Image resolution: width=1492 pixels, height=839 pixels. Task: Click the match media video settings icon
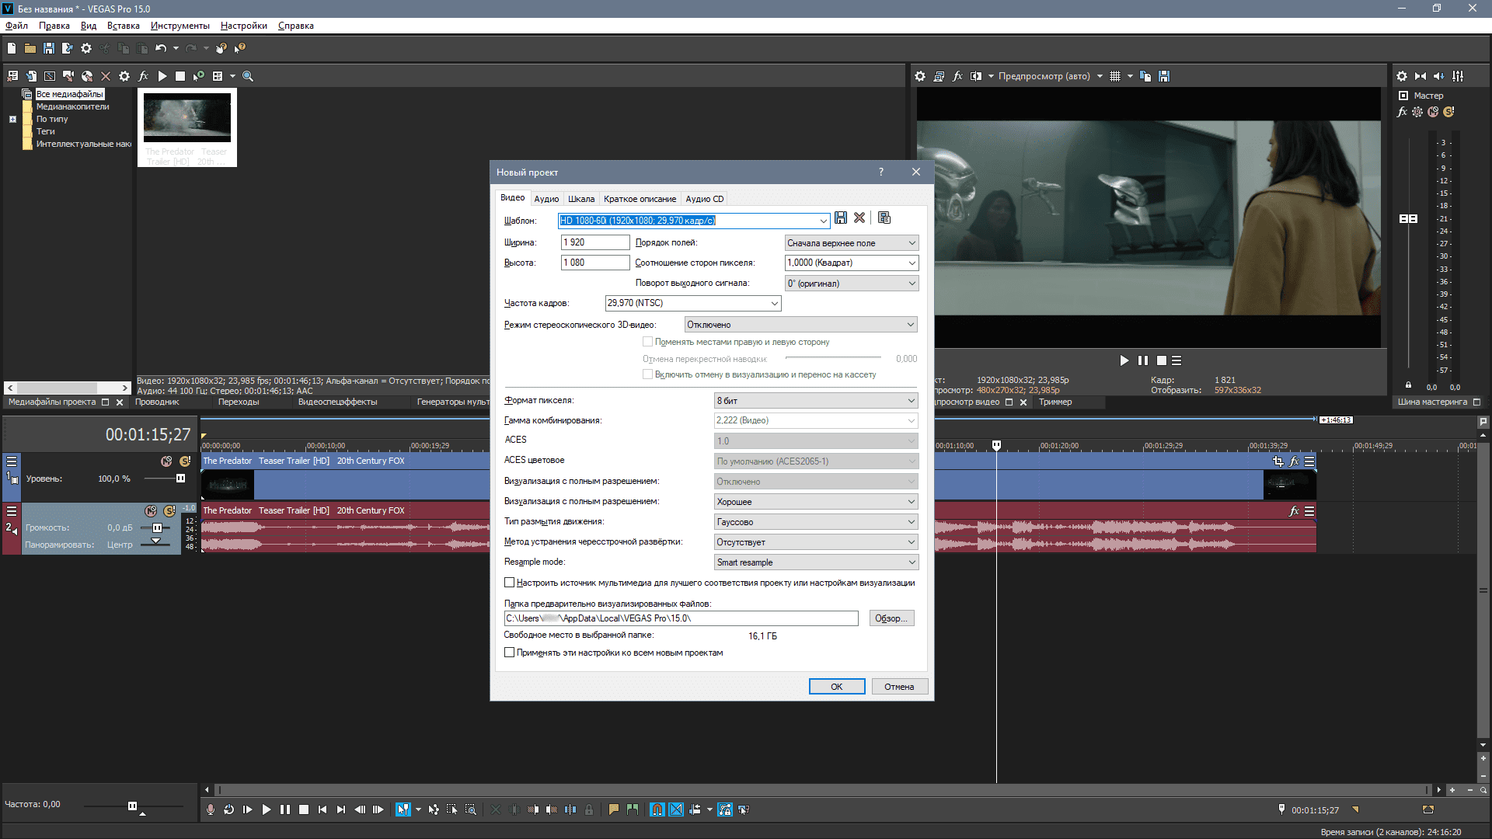click(884, 218)
